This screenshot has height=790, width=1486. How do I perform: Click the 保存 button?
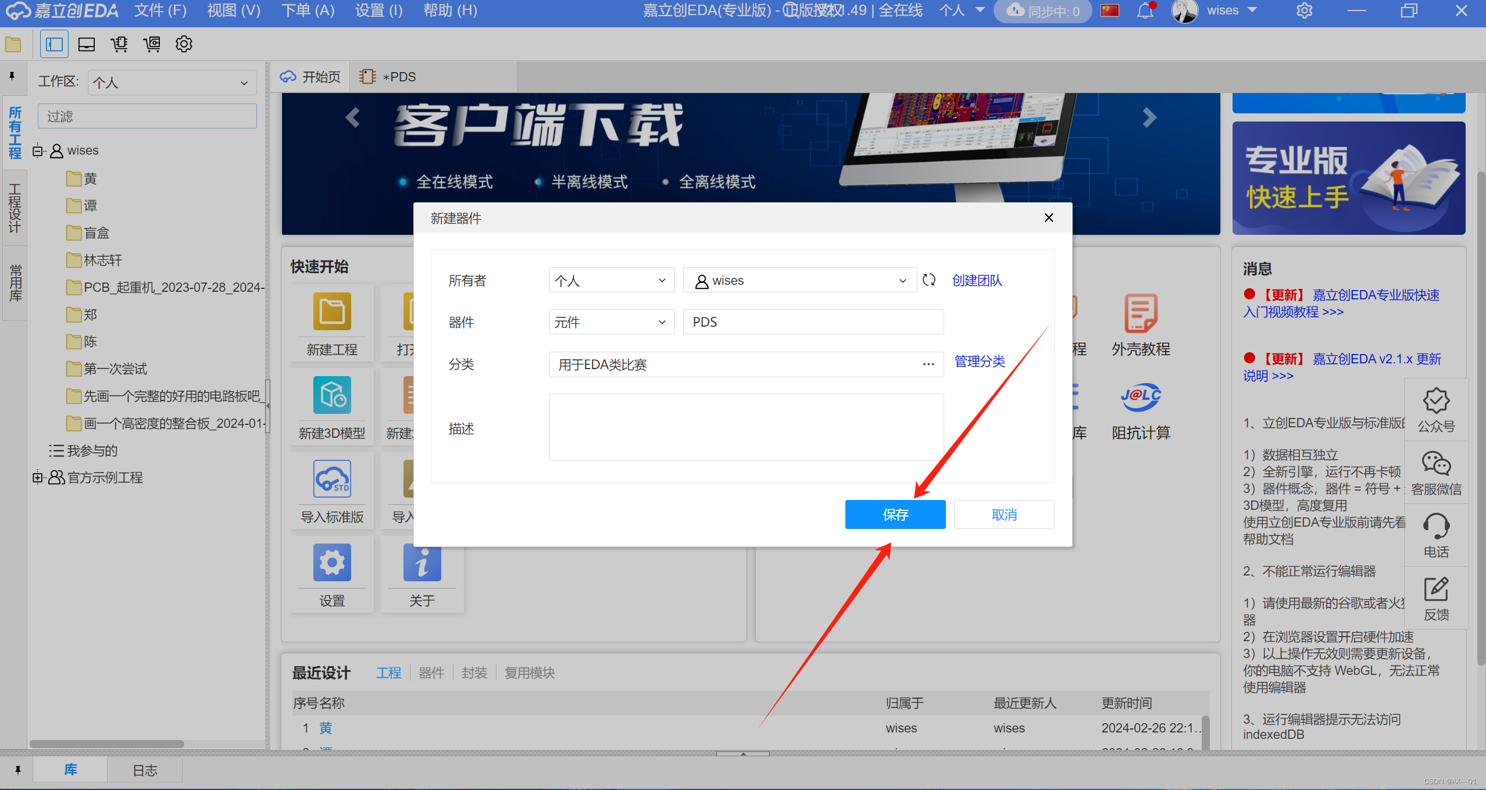point(895,514)
